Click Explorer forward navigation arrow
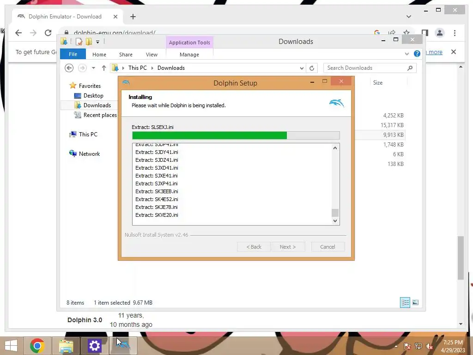 point(82,68)
